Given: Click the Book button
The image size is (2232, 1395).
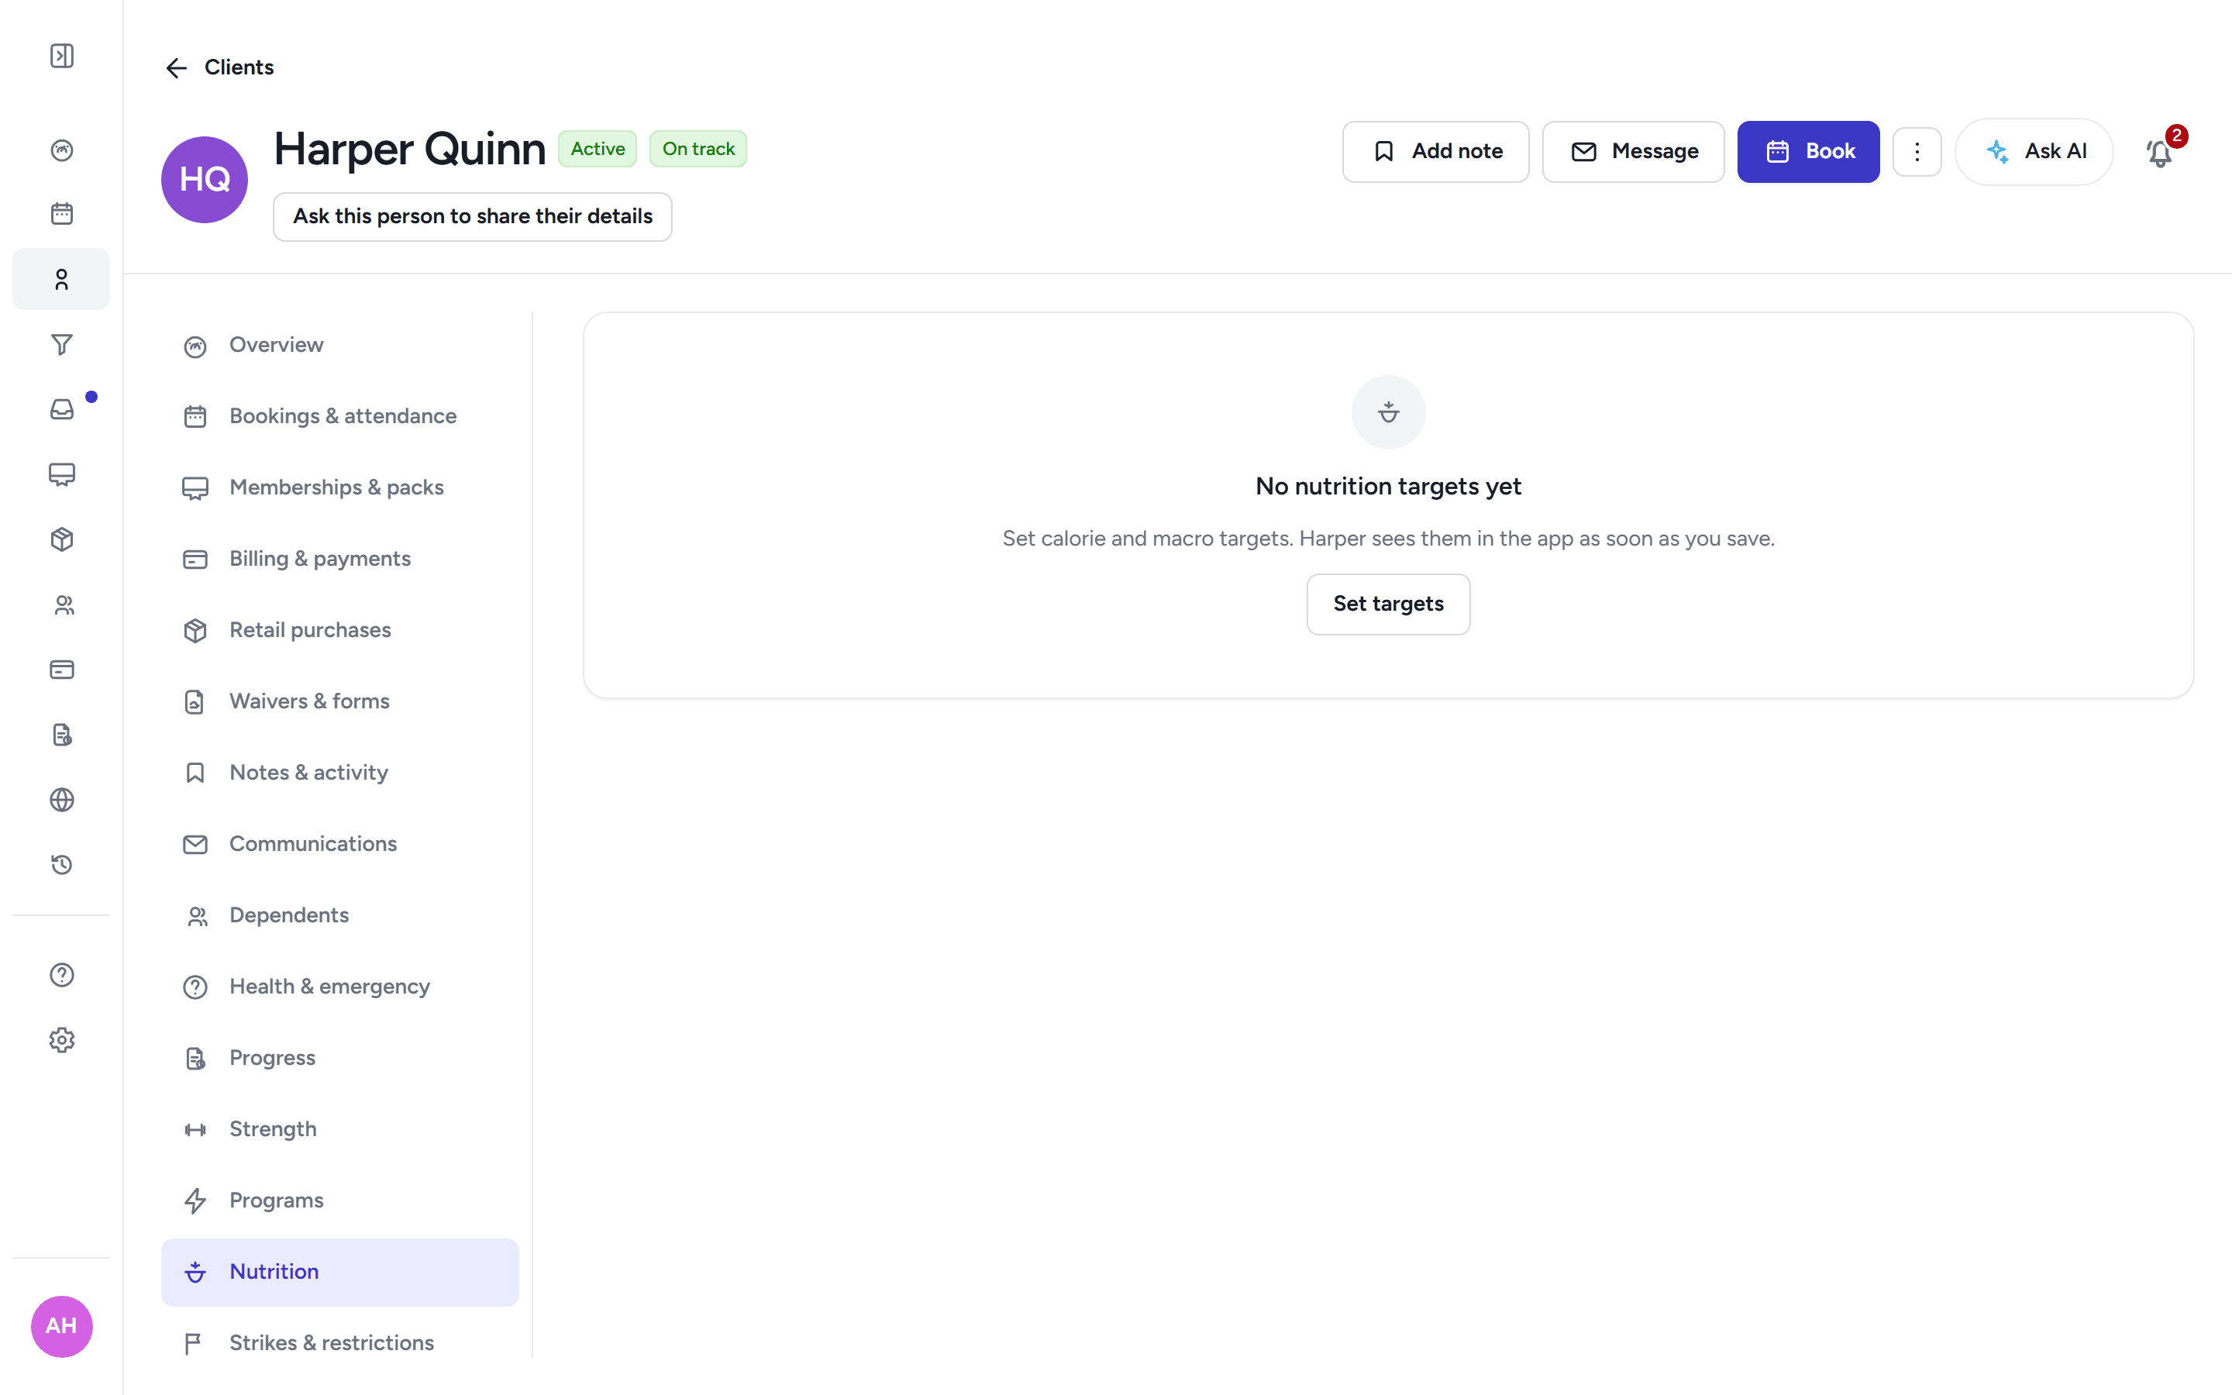Looking at the screenshot, I should click(1808, 151).
